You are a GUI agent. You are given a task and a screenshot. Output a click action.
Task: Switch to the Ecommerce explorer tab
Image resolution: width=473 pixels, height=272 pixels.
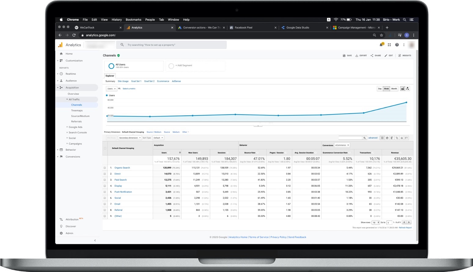pyautogui.click(x=163, y=81)
